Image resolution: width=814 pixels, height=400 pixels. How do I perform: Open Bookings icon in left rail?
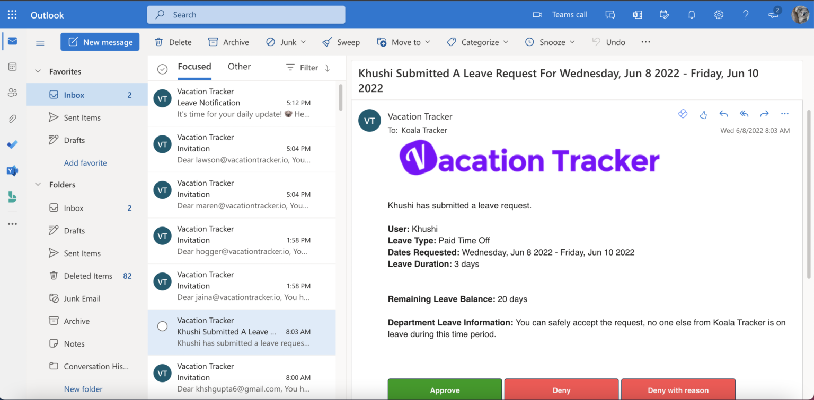[x=12, y=197]
